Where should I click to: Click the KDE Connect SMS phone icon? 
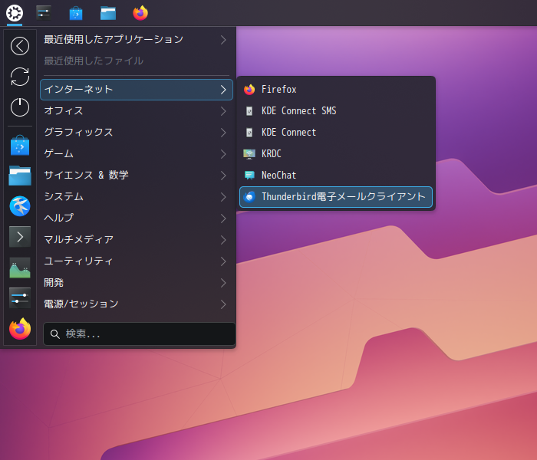pyautogui.click(x=249, y=111)
